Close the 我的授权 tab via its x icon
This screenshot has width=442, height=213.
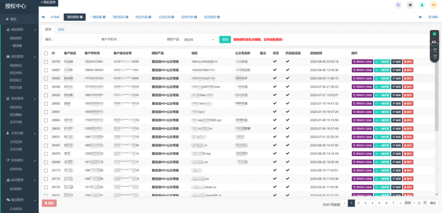pos(81,17)
